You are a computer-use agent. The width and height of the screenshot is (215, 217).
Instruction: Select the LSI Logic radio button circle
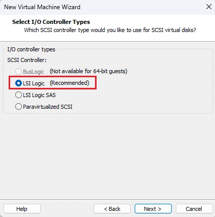tap(18, 83)
